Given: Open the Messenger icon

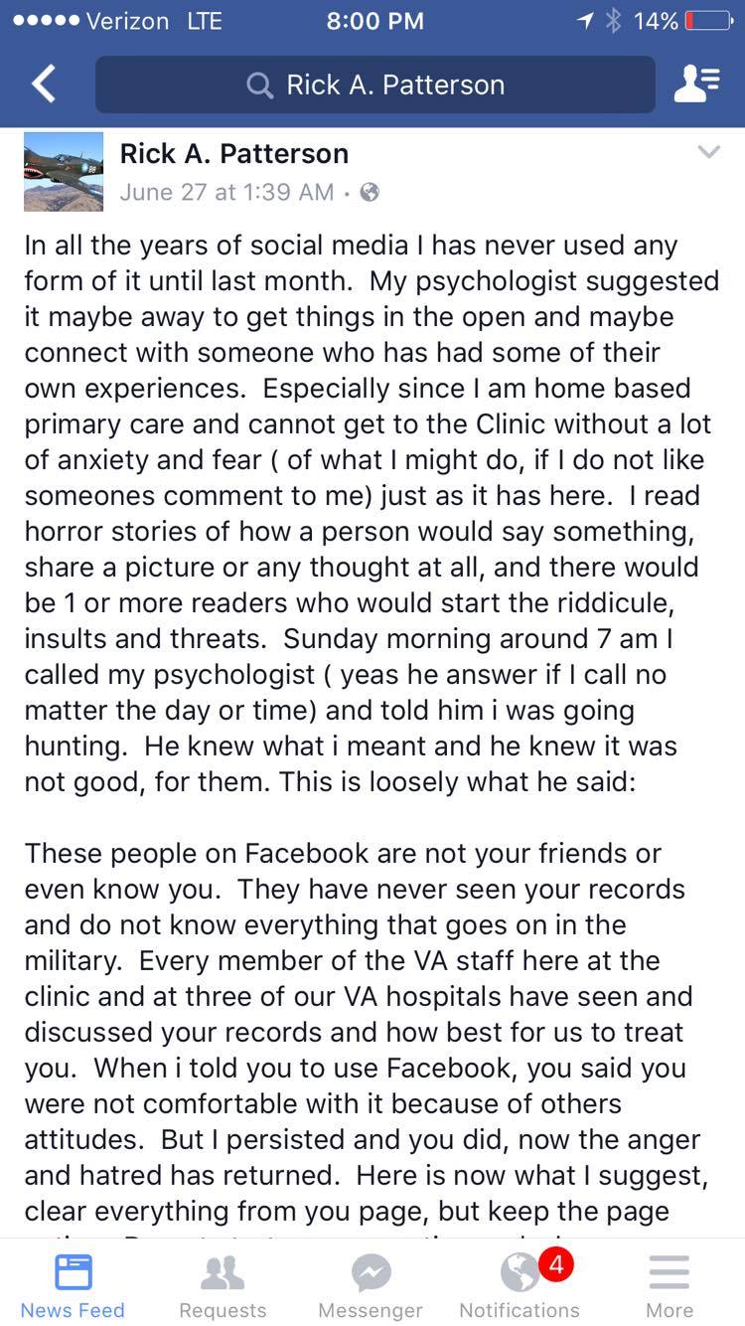Looking at the screenshot, I should click(371, 1284).
